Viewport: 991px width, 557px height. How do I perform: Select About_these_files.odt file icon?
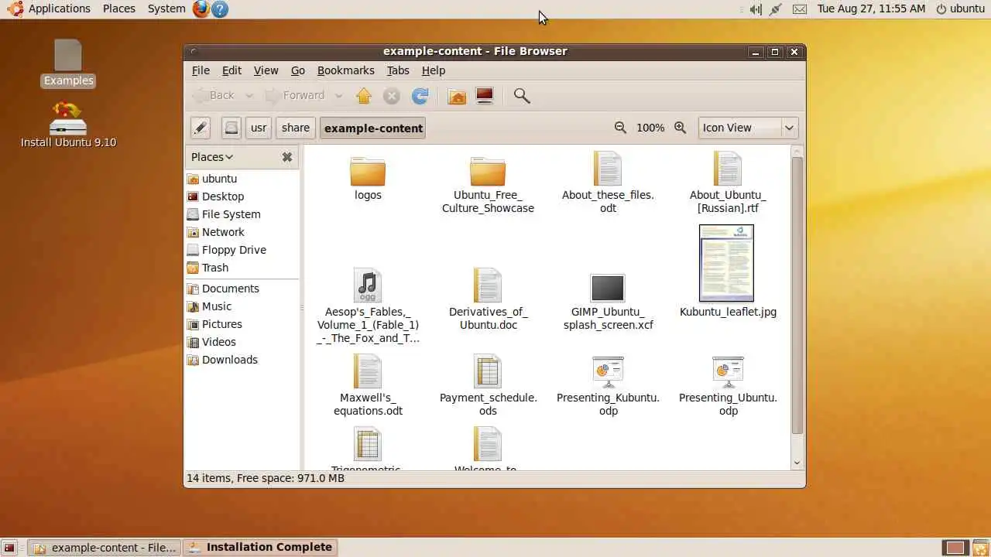[608, 169]
